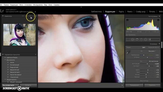The image size is (163, 92).
Task: Expand the Lightroom Presets folder
Action: click(x=5, y=57)
